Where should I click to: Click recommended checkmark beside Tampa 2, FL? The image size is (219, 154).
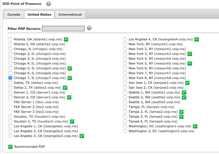181,112
